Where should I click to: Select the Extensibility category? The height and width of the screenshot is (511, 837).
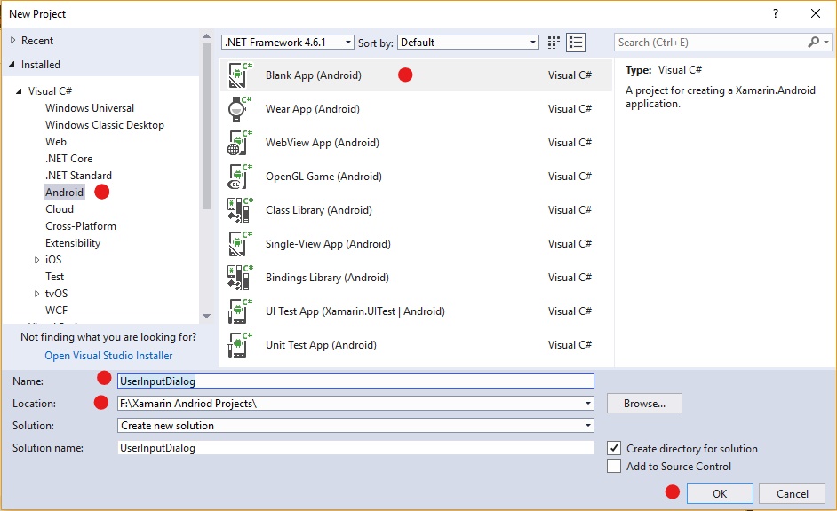73,243
